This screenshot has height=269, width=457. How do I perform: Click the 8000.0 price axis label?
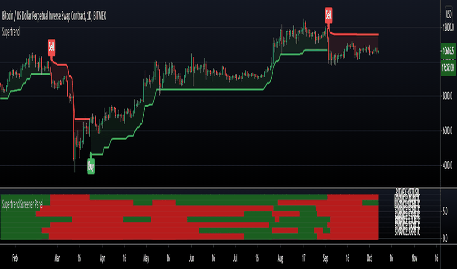(447, 96)
